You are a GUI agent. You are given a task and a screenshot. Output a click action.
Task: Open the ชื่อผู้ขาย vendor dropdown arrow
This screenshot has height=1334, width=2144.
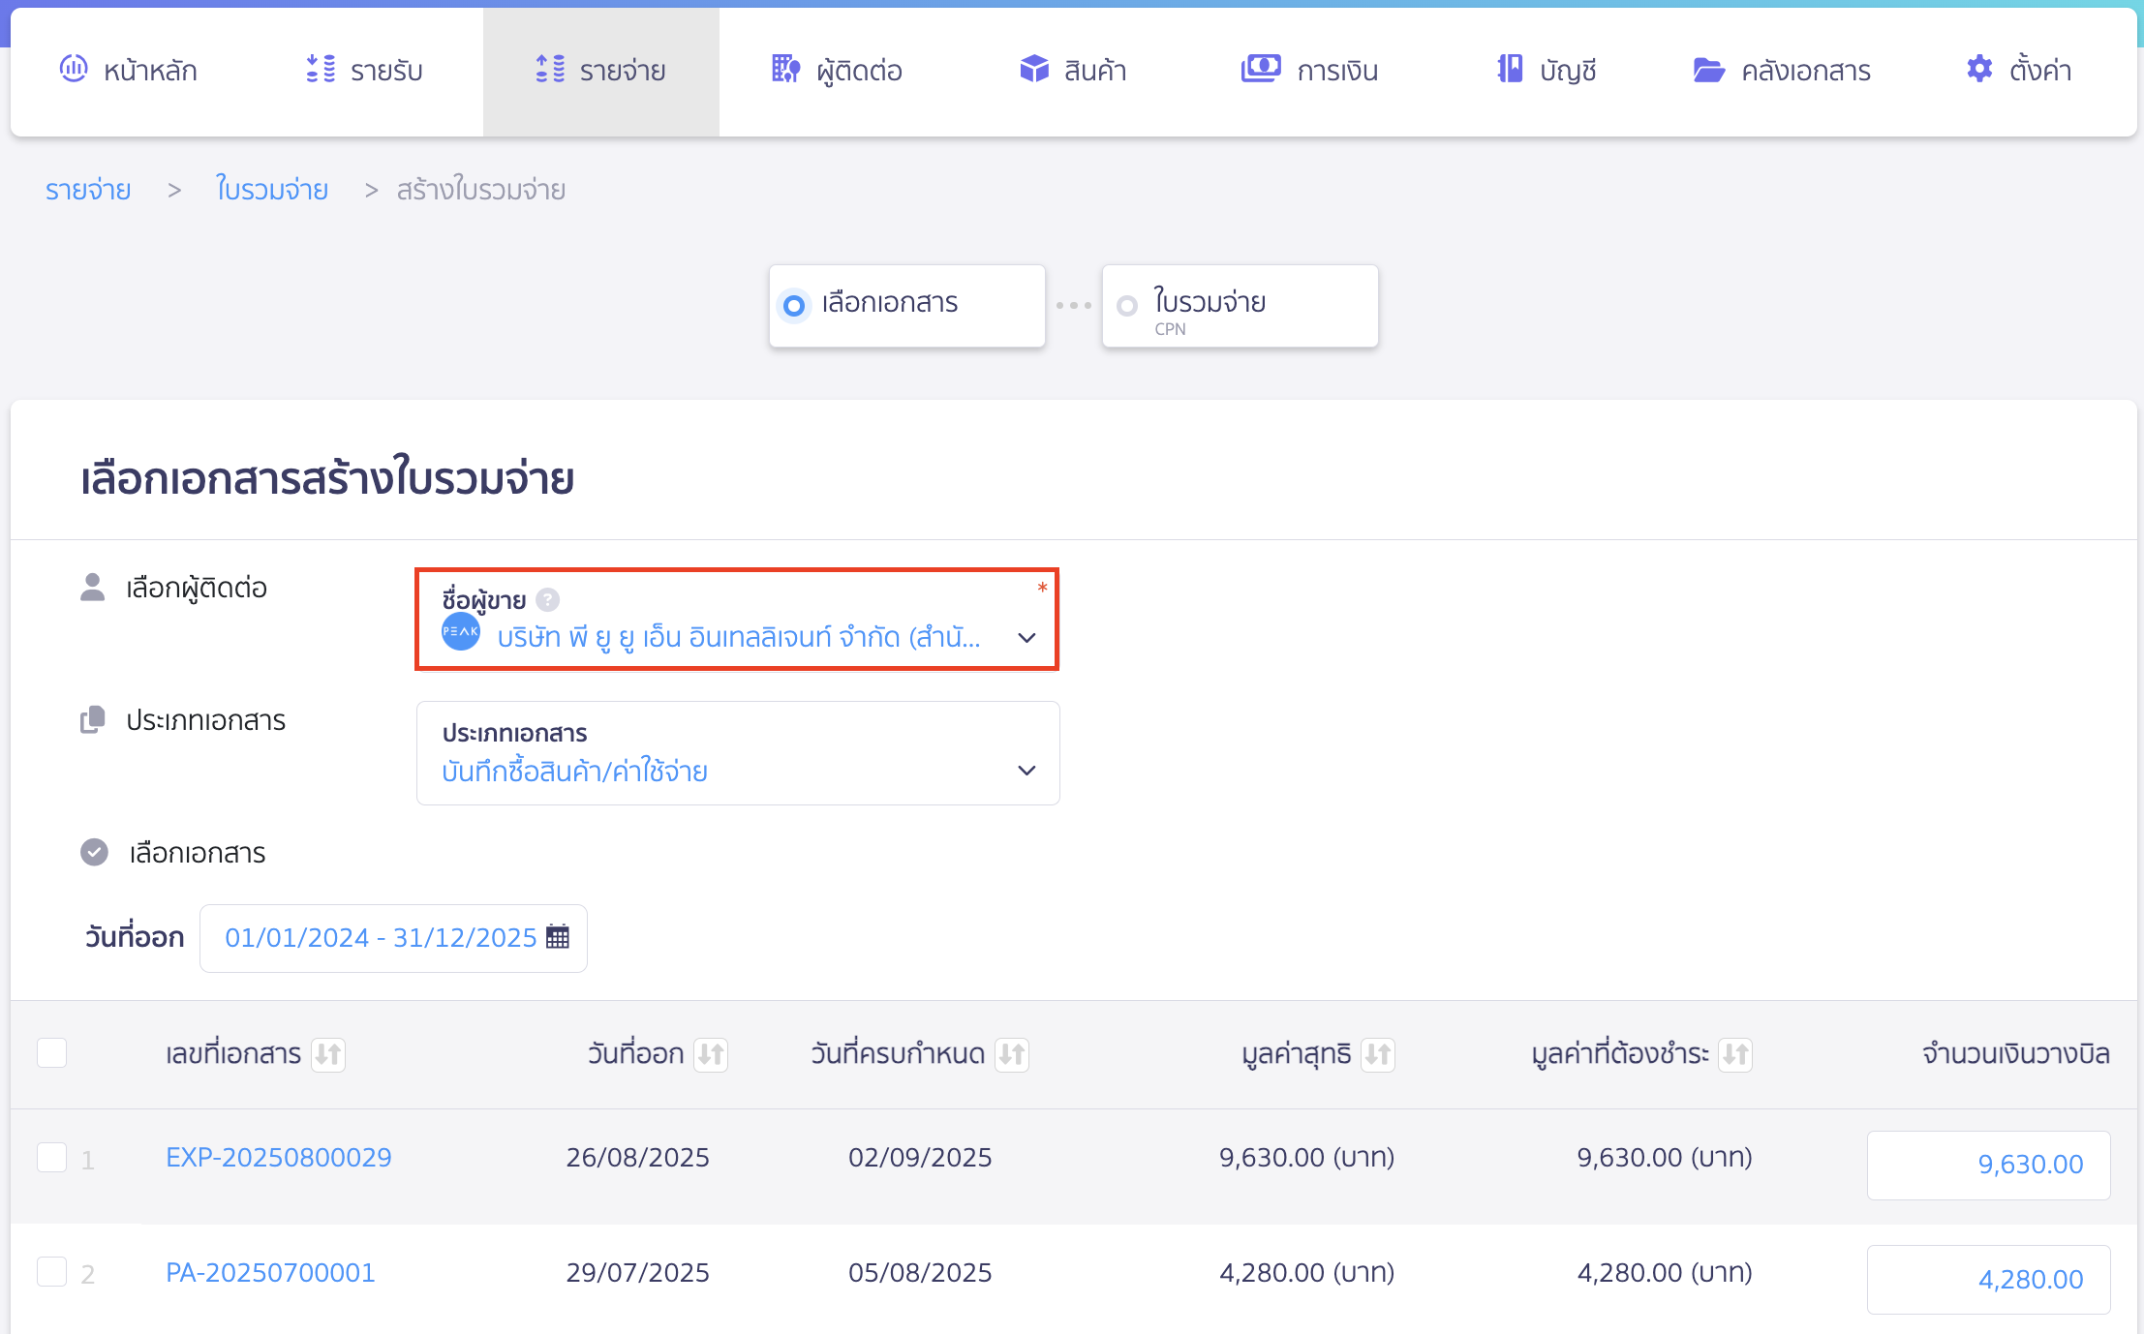tap(1026, 638)
